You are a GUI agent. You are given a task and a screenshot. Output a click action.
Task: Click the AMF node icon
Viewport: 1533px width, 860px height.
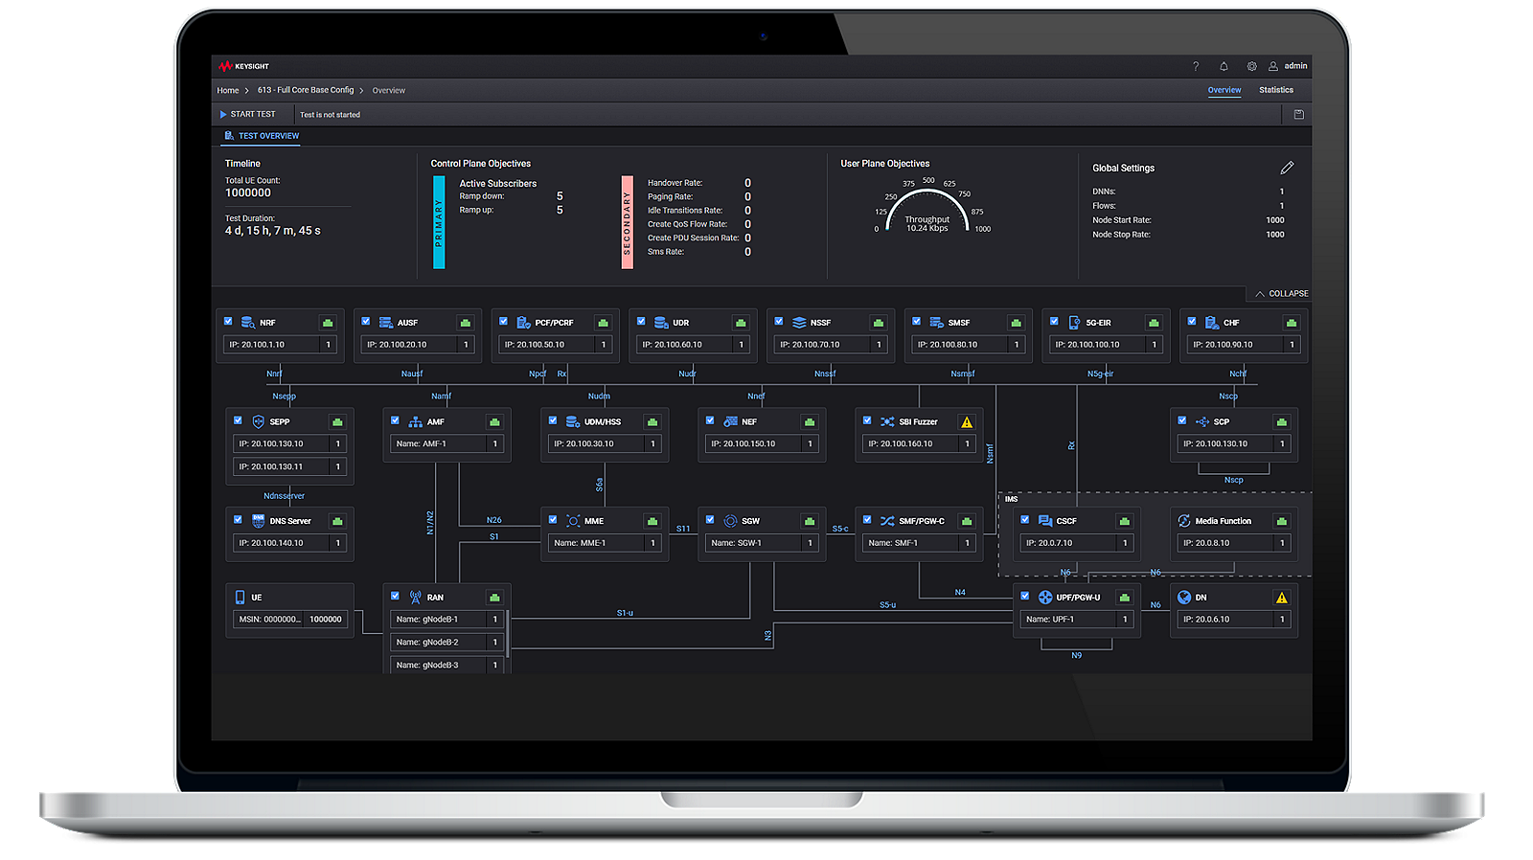(415, 421)
